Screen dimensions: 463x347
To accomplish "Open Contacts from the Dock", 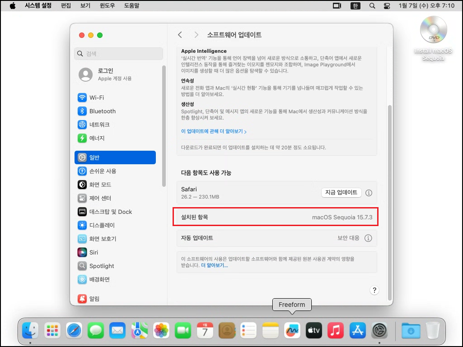I will pyautogui.click(x=227, y=330).
